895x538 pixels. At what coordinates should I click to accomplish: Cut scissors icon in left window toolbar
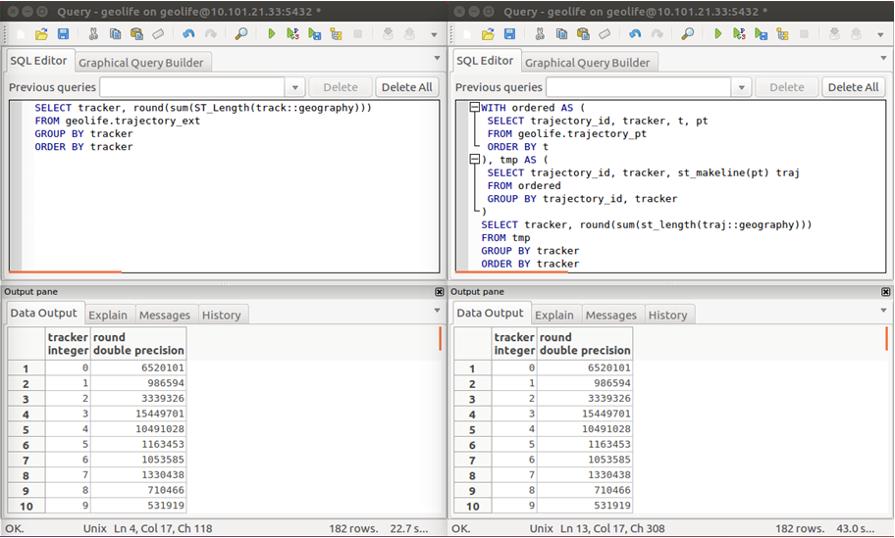(x=93, y=34)
